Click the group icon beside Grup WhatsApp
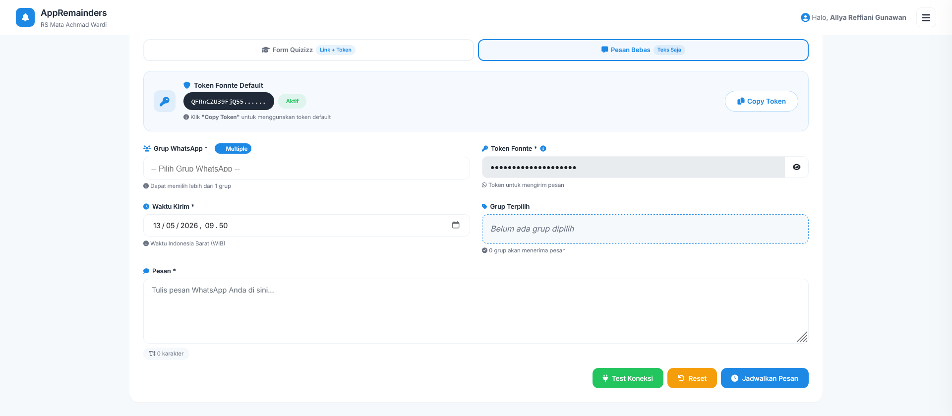Image resolution: width=952 pixels, height=416 pixels. [147, 148]
